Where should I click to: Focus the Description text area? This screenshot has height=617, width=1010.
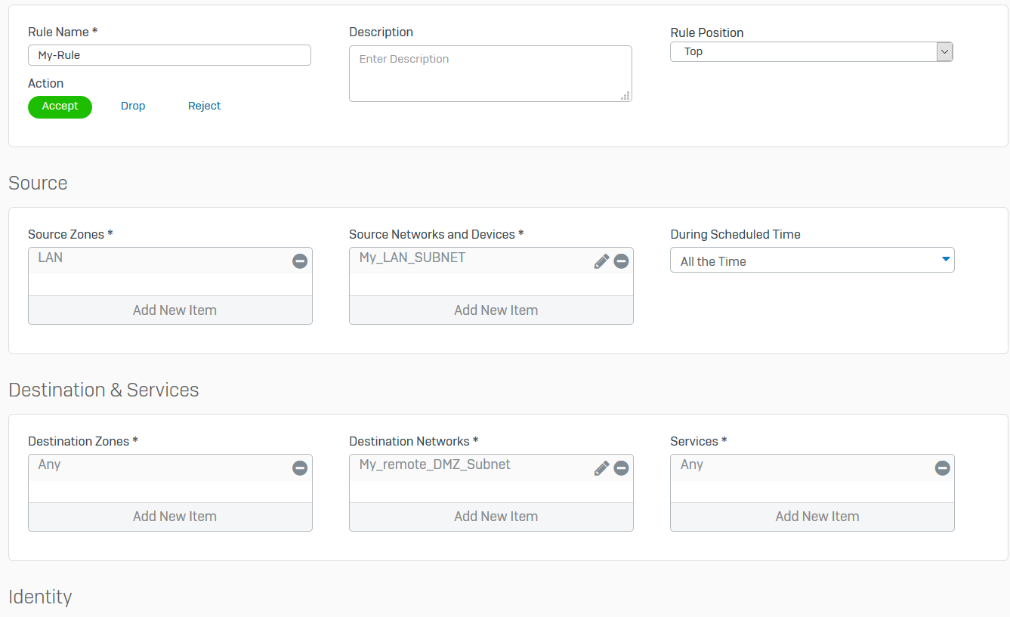pos(490,73)
